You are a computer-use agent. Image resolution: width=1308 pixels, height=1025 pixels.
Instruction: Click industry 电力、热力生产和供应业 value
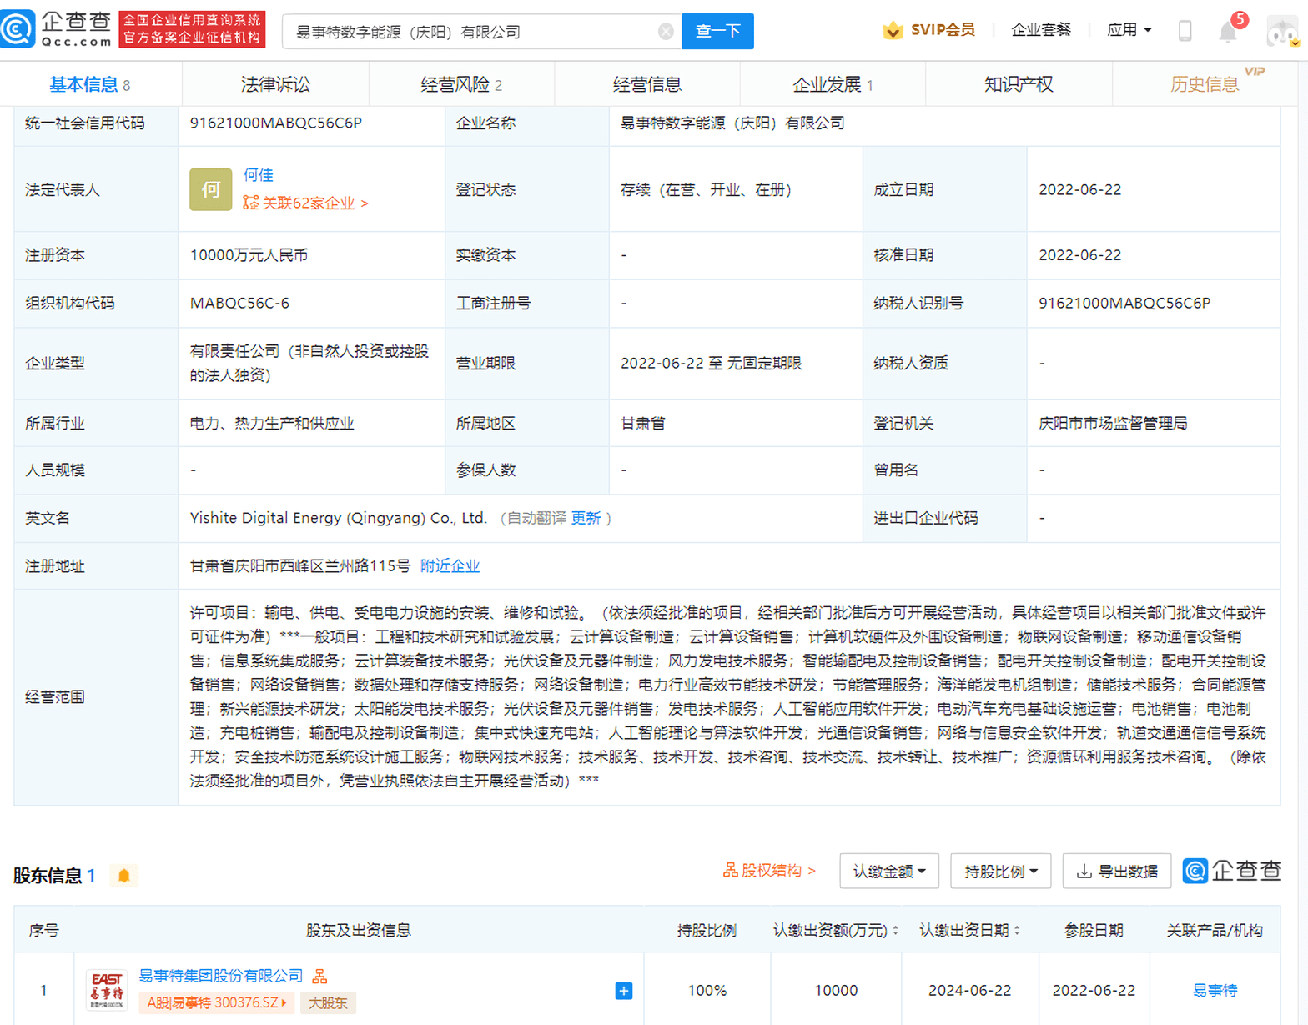coord(272,424)
